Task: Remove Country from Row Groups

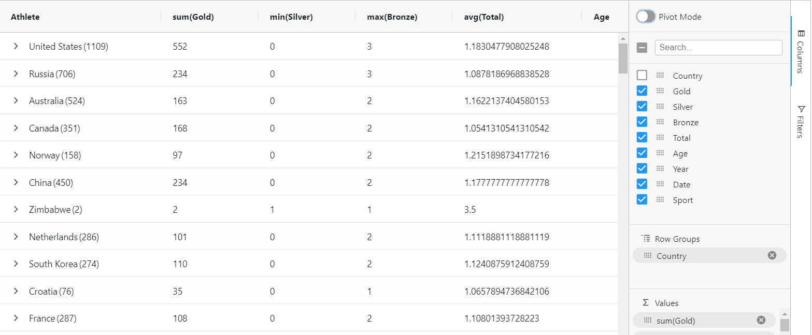Action: [x=772, y=255]
